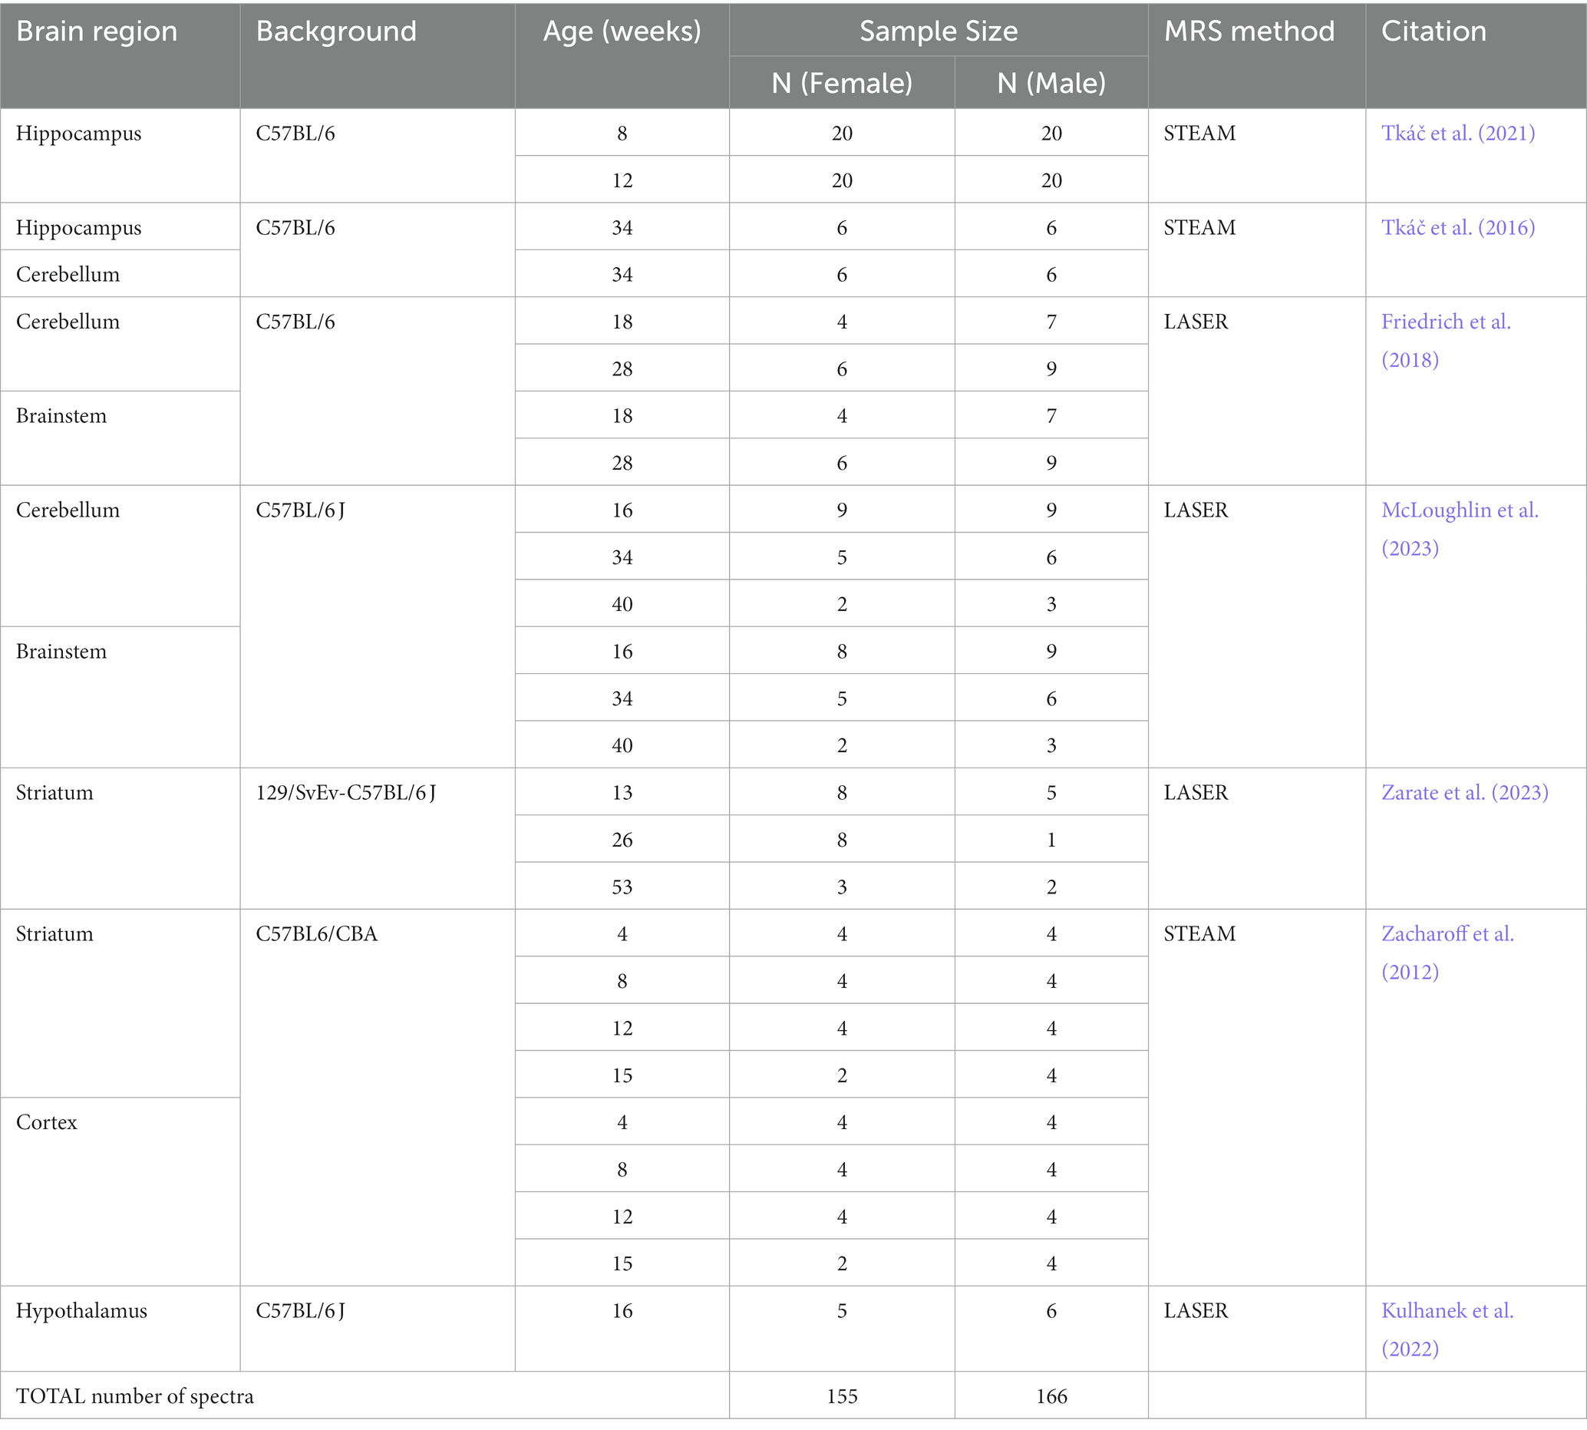Click LASER method in the Zarate row
Viewport: 1587px width, 1430px height.
click(1196, 793)
